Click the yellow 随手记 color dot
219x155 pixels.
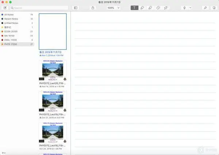click(2, 27)
